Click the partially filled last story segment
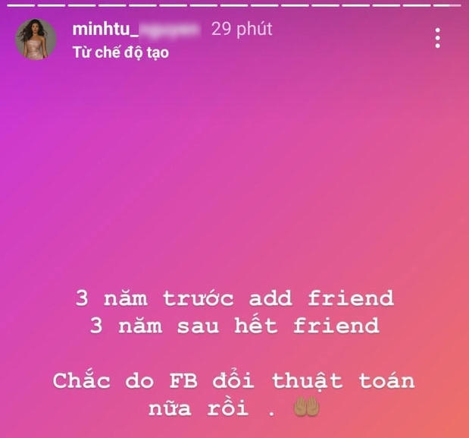 (x=447, y=5)
